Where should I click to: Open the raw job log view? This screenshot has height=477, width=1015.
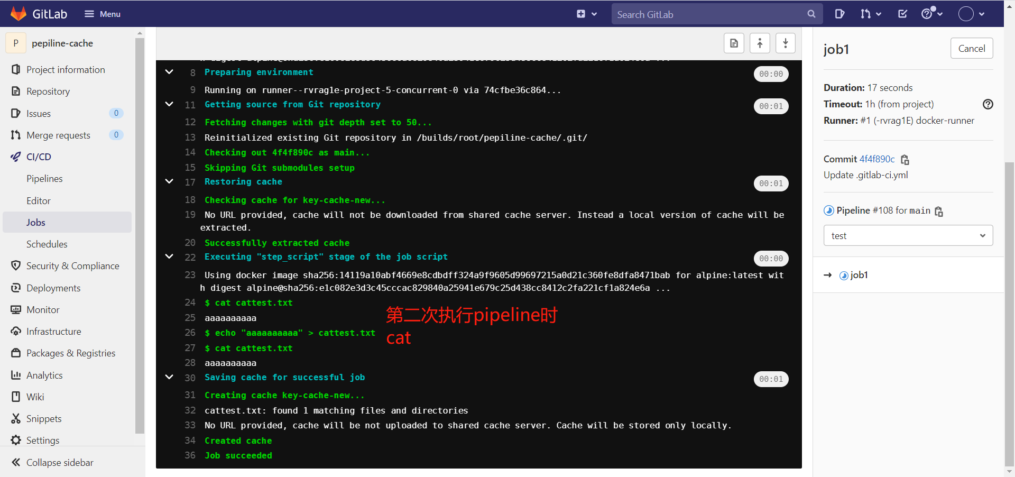coord(734,43)
